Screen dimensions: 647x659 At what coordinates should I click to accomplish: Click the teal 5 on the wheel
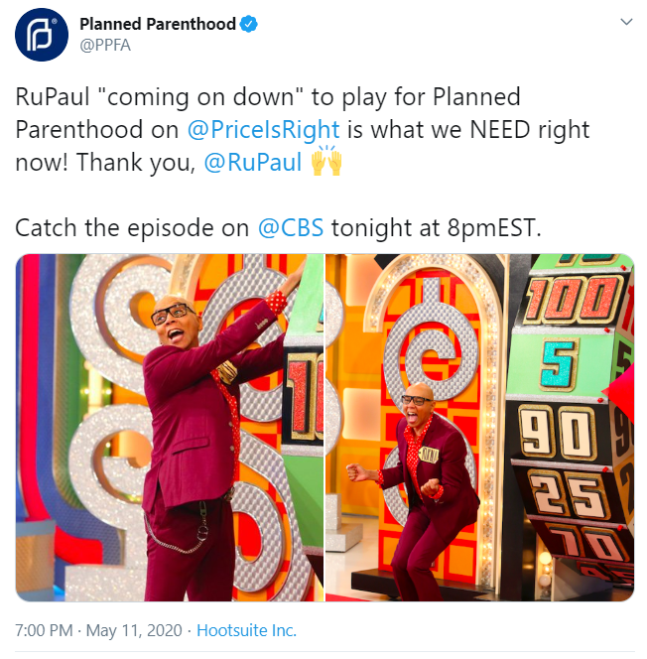[x=560, y=364]
